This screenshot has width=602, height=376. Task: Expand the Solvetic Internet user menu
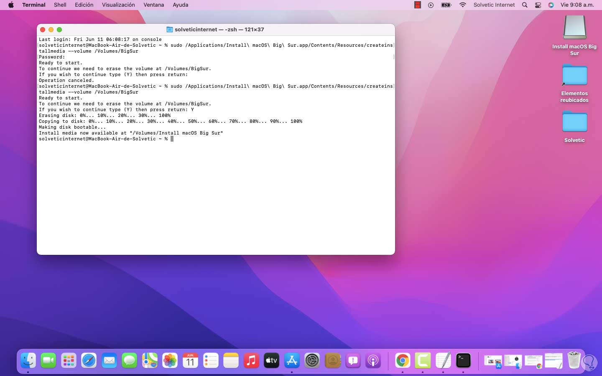(x=494, y=5)
